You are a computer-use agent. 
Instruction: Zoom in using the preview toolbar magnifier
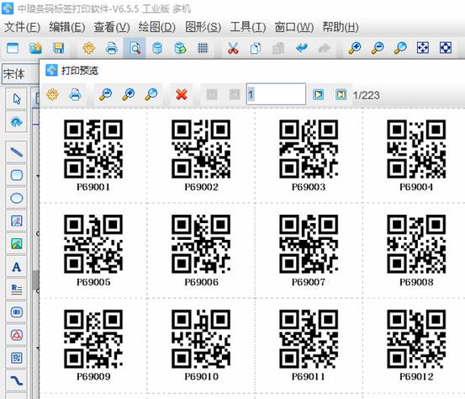pos(129,95)
